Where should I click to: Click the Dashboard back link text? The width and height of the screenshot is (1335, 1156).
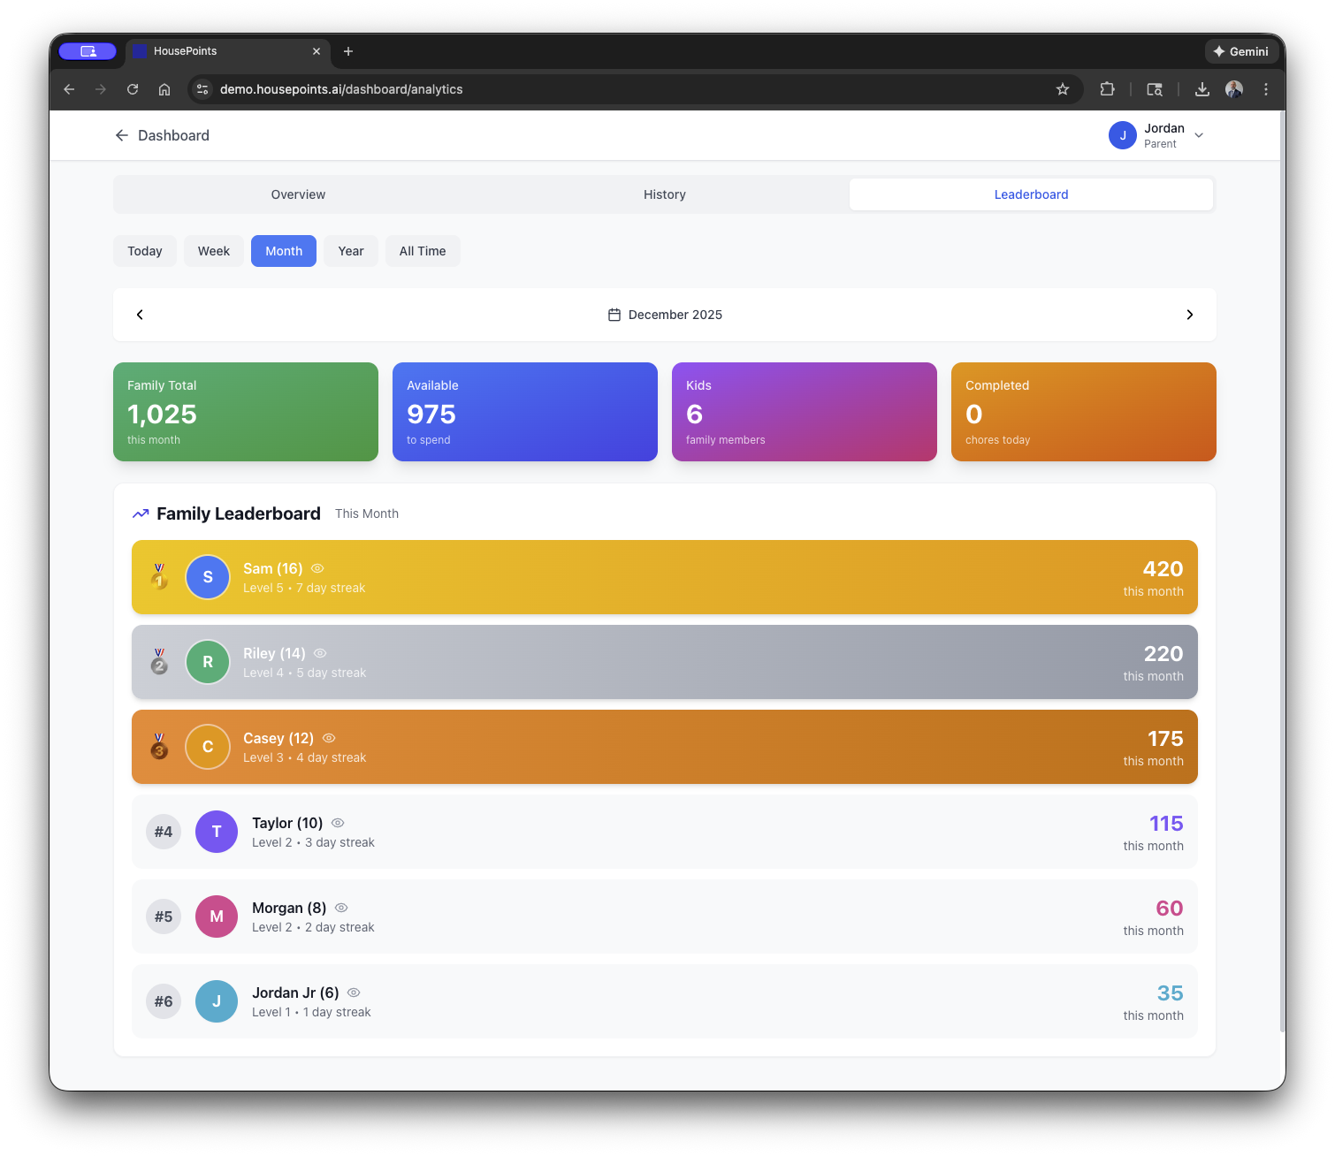[173, 135]
